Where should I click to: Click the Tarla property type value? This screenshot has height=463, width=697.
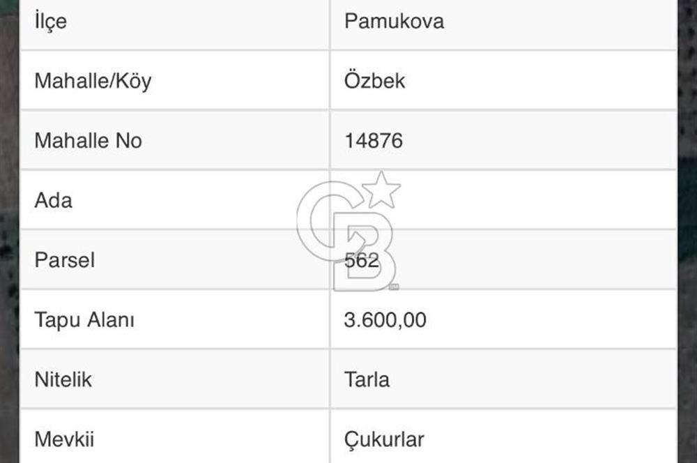click(x=367, y=380)
